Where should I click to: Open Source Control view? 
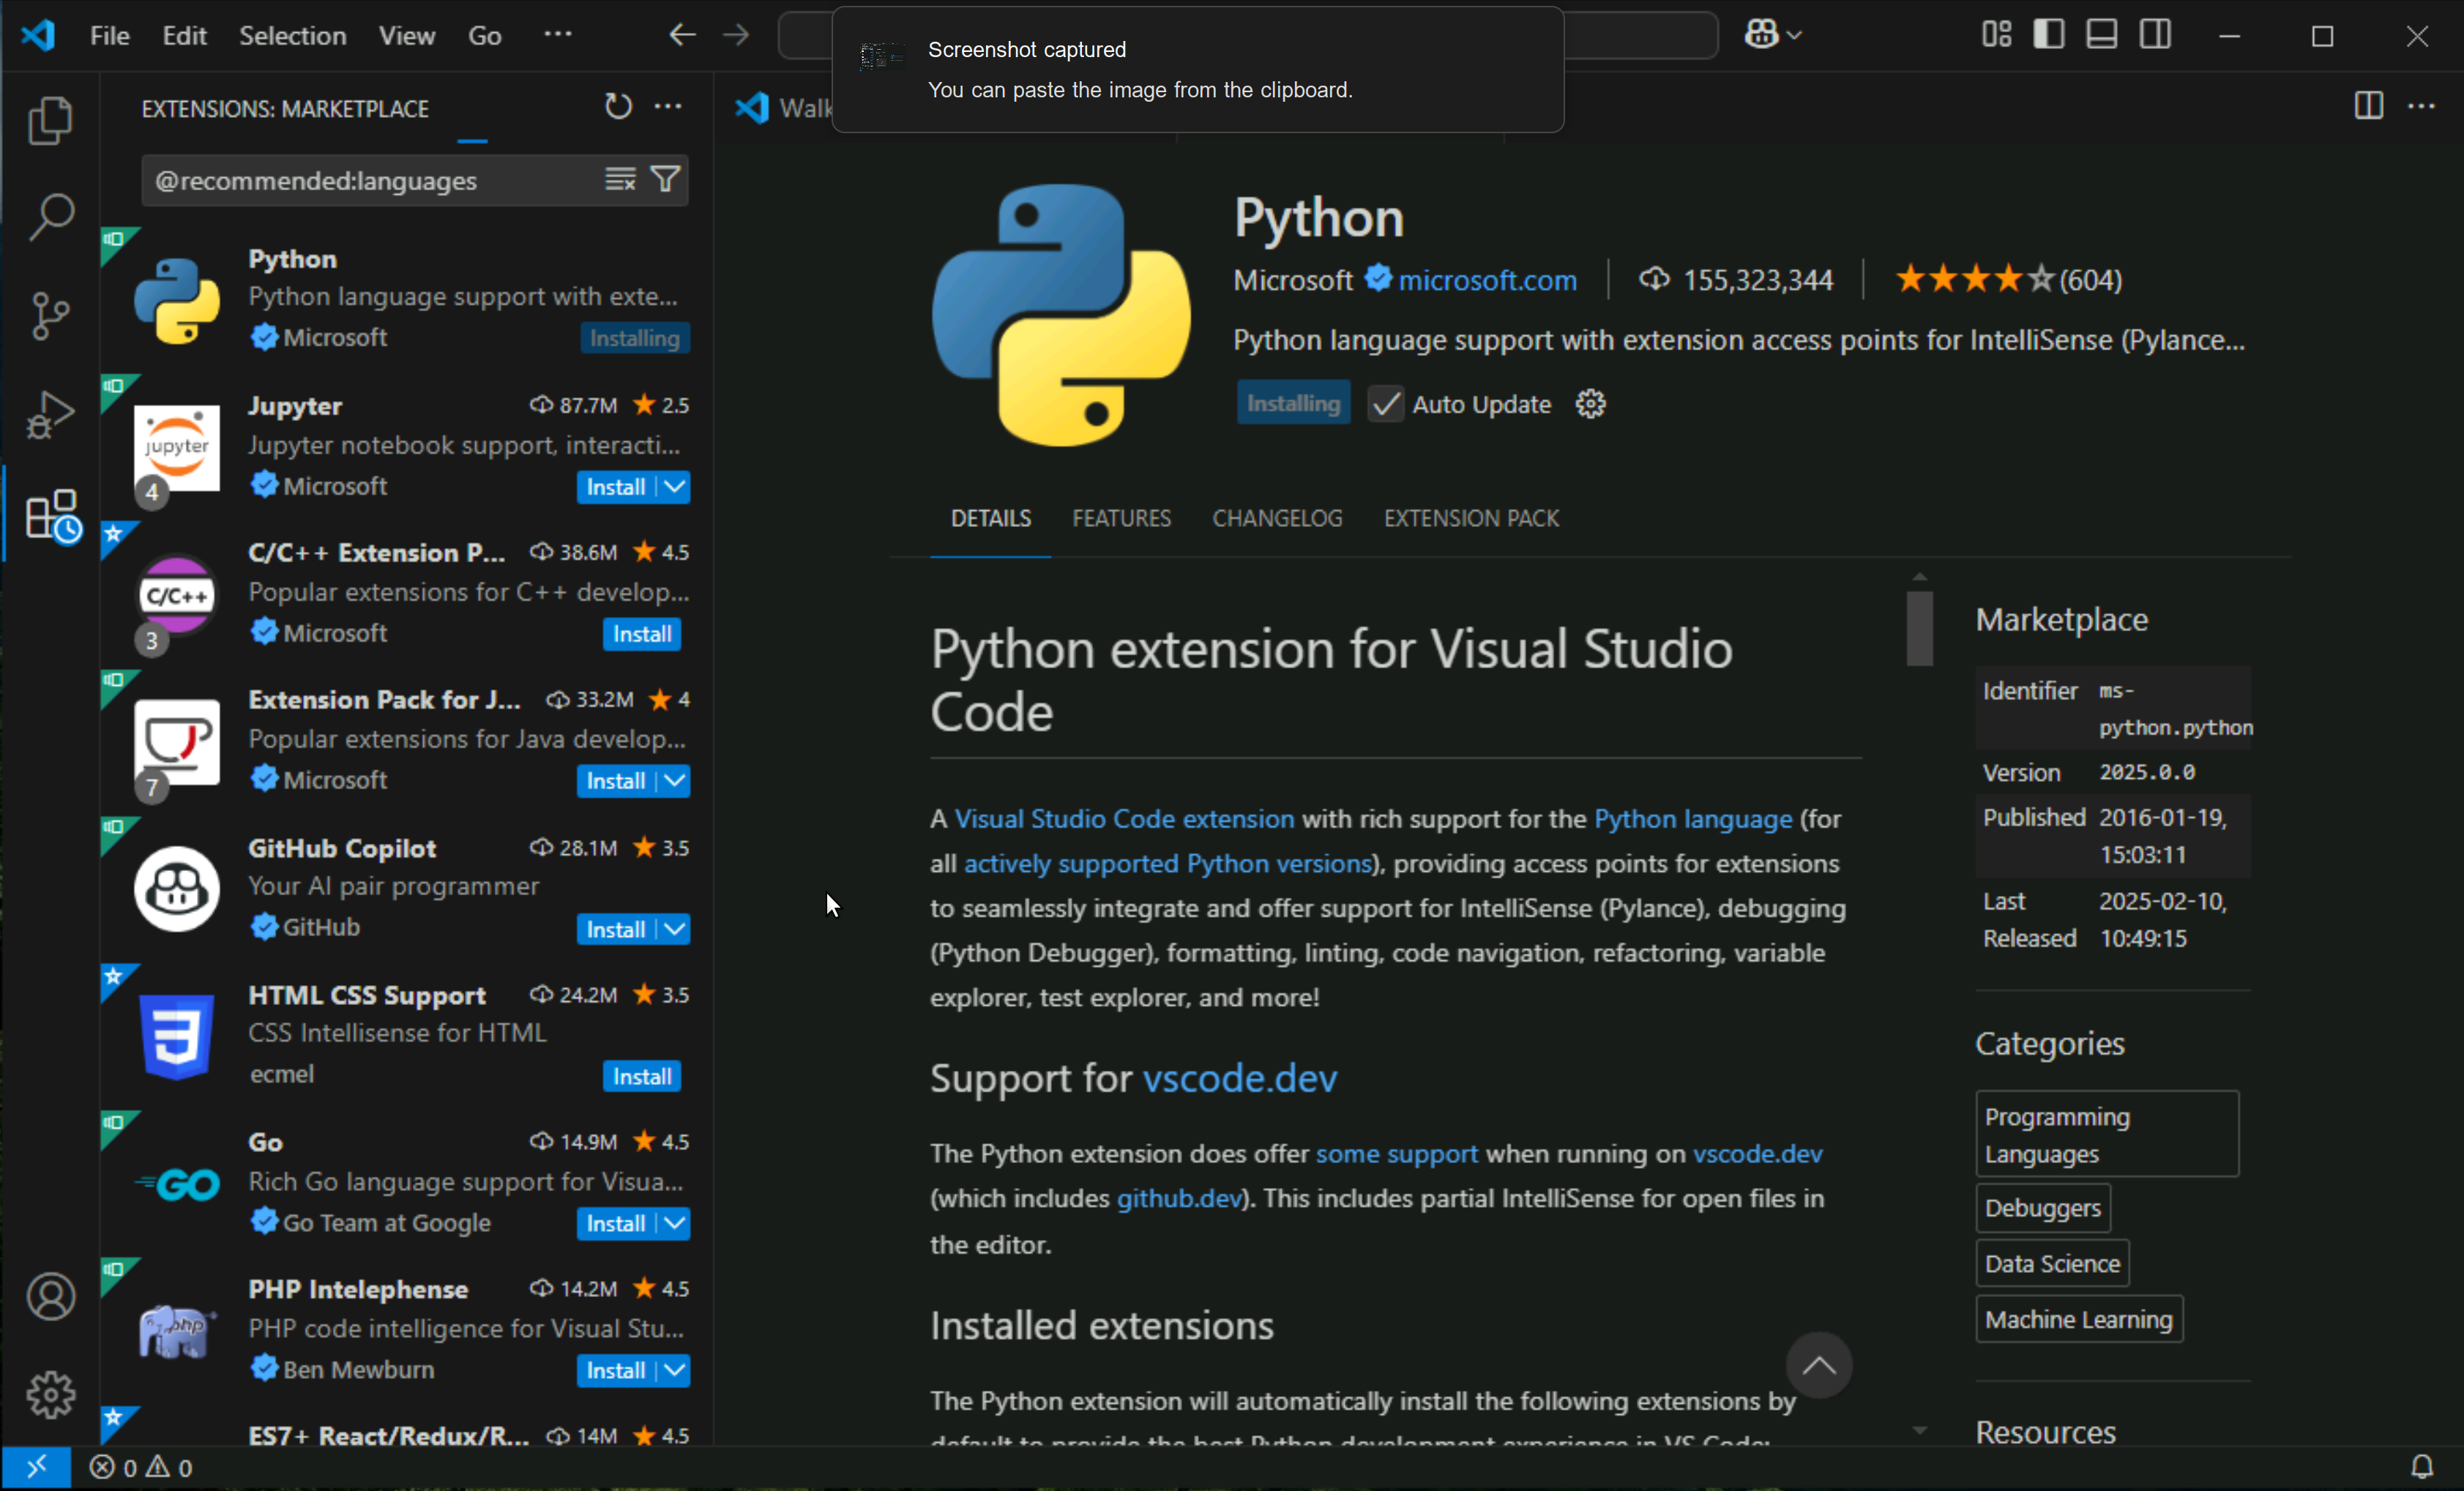coord(50,315)
